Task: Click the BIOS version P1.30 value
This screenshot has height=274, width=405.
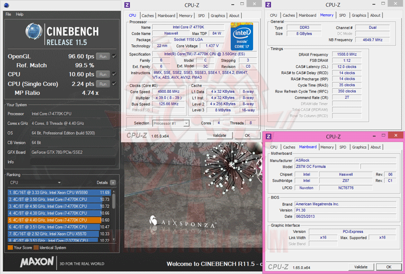Action: pos(345,210)
